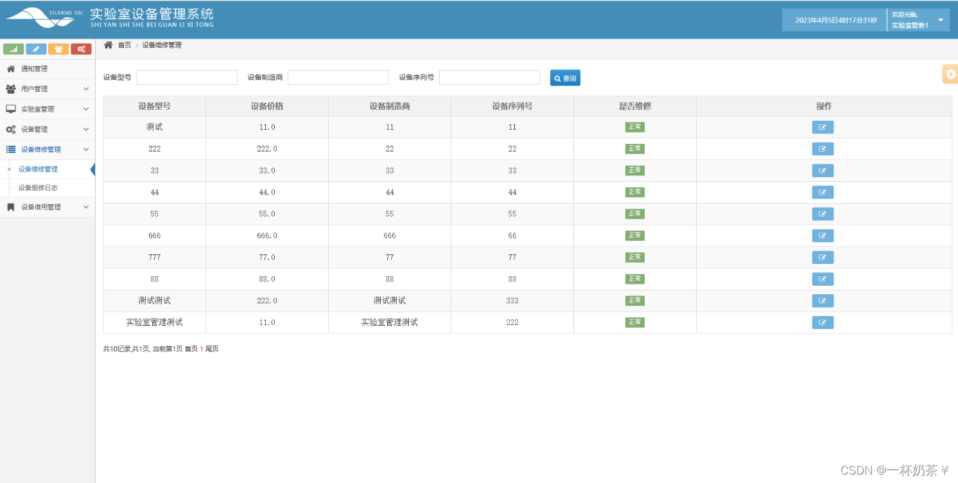Click the 是否维修 column header
958x483 pixels.
(635, 107)
